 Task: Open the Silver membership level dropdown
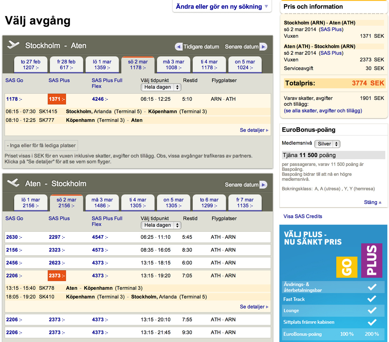pos(327,144)
